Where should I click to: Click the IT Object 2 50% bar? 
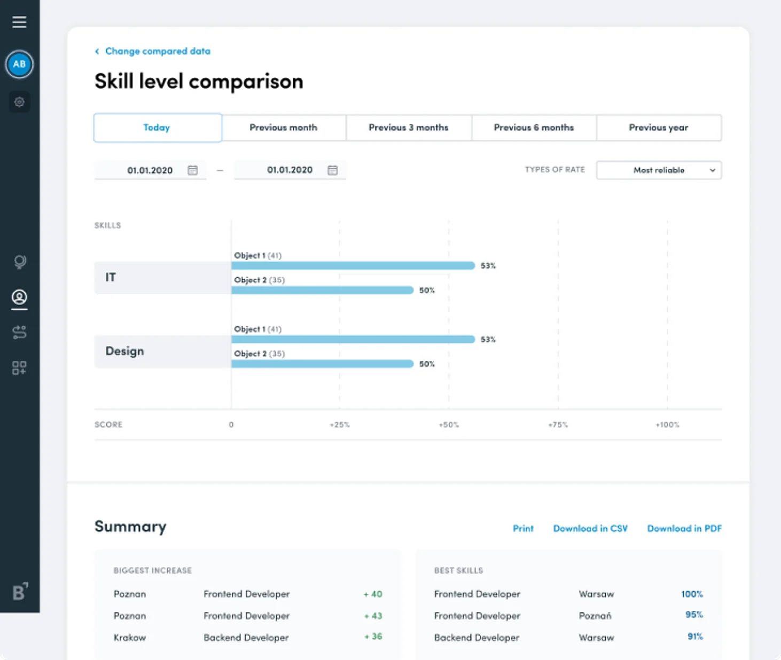(x=323, y=290)
